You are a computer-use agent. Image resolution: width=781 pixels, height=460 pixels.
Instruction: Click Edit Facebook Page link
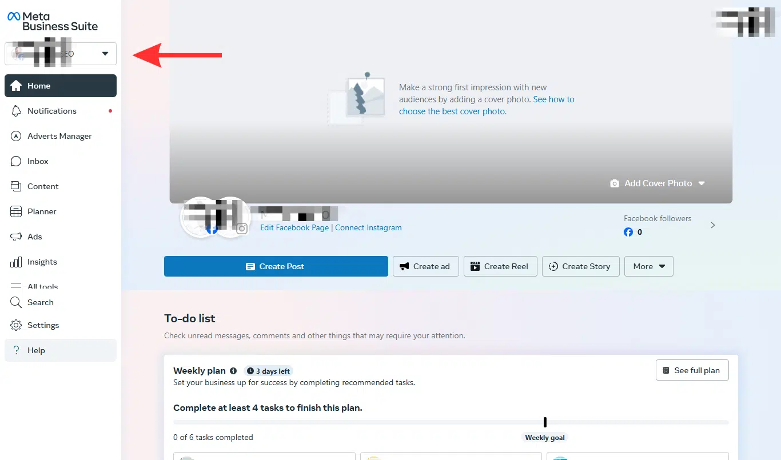pyautogui.click(x=294, y=227)
